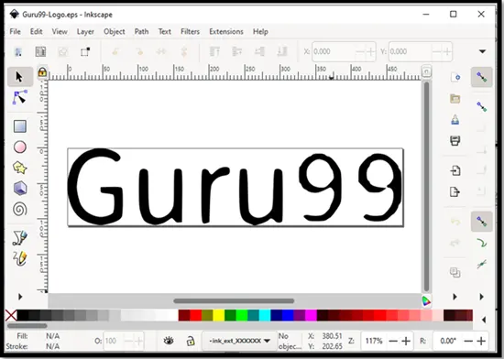Click the Duplicate objects icon
The width and height of the screenshot is (504, 359).
click(x=455, y=272)
